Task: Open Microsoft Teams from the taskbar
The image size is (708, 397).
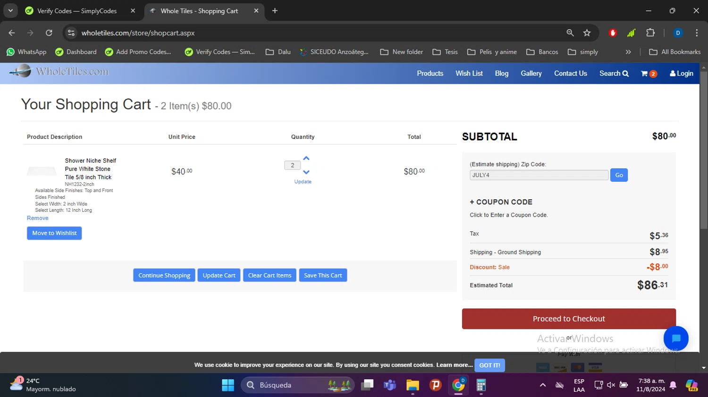Action: pos(390,385)
